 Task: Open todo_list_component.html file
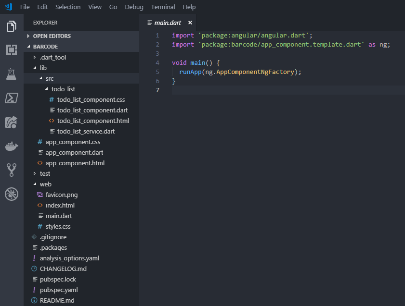pyautogui.click(x=92, y=121)
